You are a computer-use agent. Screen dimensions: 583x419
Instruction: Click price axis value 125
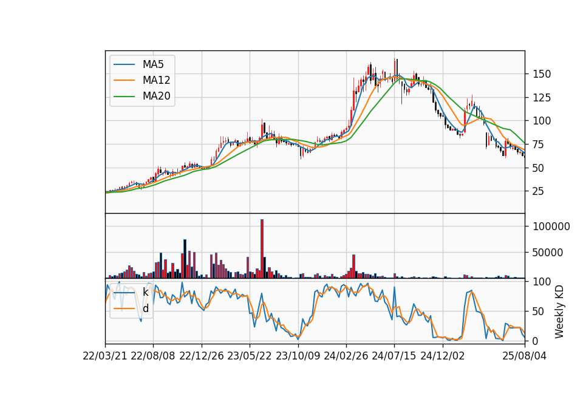click(x=542, y=98)
